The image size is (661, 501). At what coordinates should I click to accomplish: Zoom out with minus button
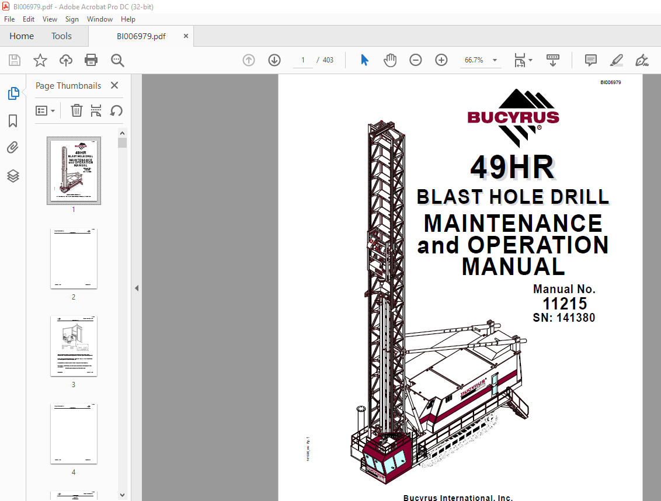click(x=416, y=60)
